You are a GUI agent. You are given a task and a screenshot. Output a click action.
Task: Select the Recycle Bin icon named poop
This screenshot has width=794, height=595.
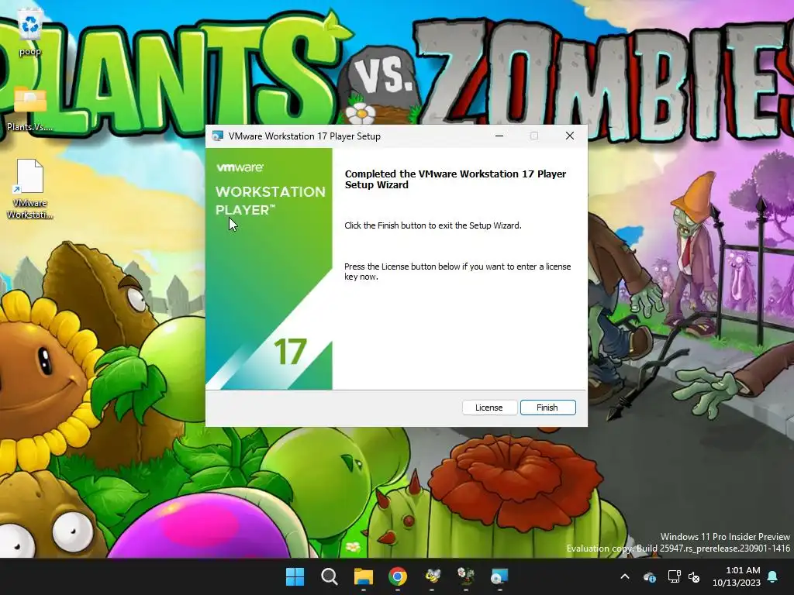[x=30, y=33]
